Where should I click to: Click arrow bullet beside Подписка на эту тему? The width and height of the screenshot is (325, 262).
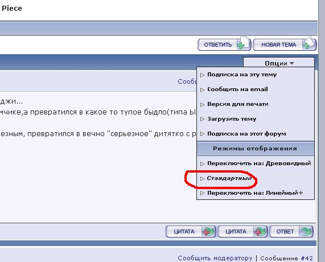pyautogui.click(x=202, y=75)
